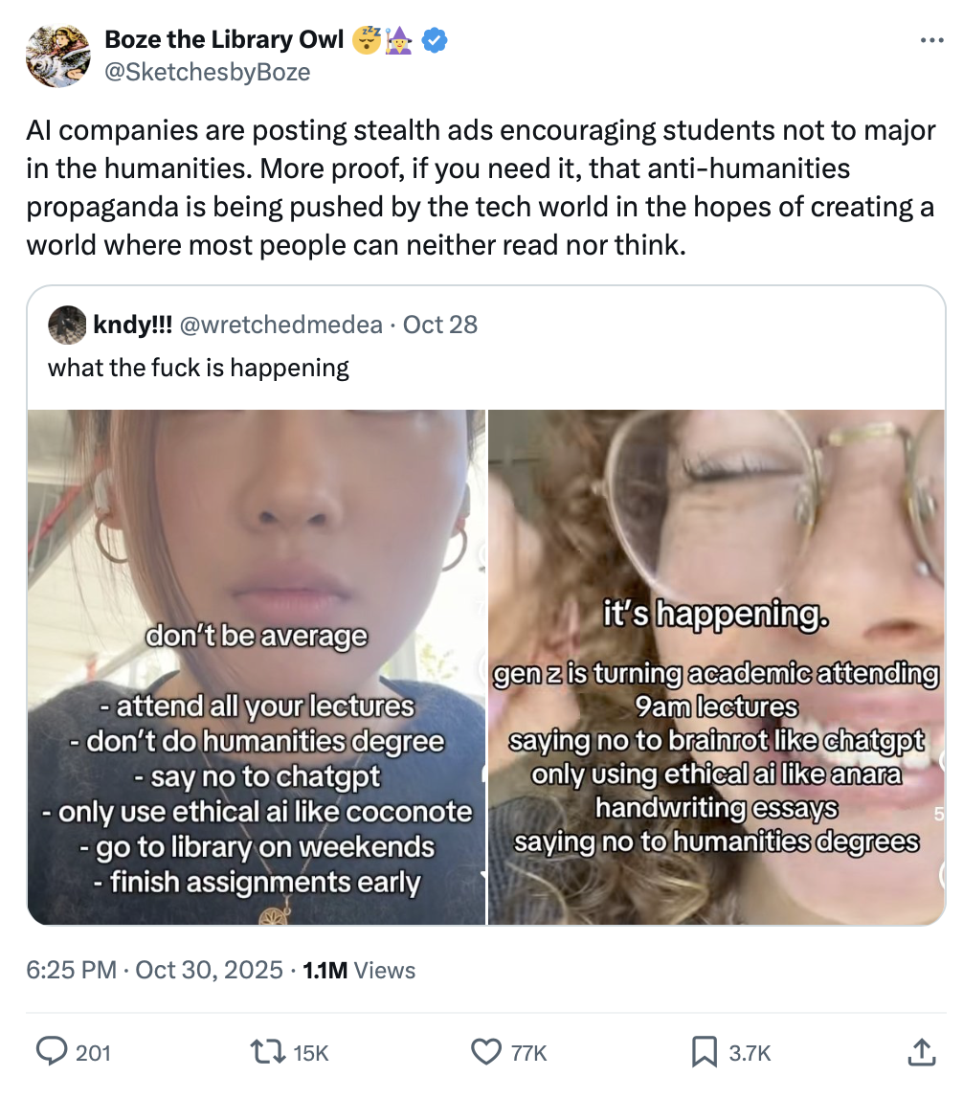This screenshot has height=1099, width=963.
Task: Click the reply speech bubble icon
Action: coord(51,1052)
